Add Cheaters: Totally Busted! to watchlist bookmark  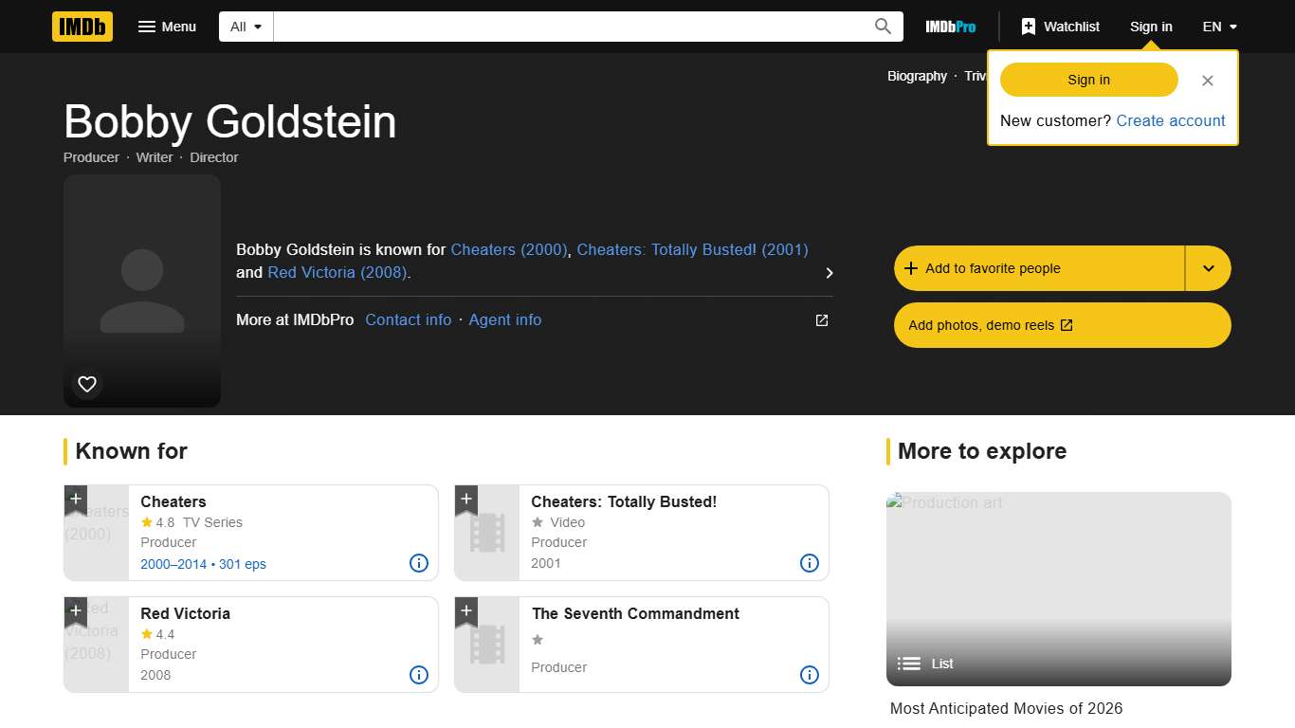(465, 498)
